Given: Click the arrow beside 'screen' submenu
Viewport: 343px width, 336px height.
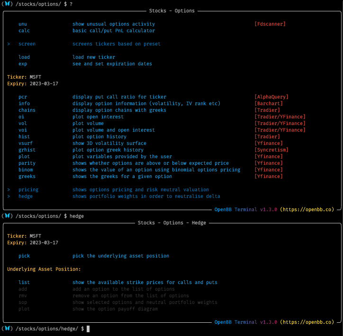Looking at the screenshot, I should pos(9,44).
